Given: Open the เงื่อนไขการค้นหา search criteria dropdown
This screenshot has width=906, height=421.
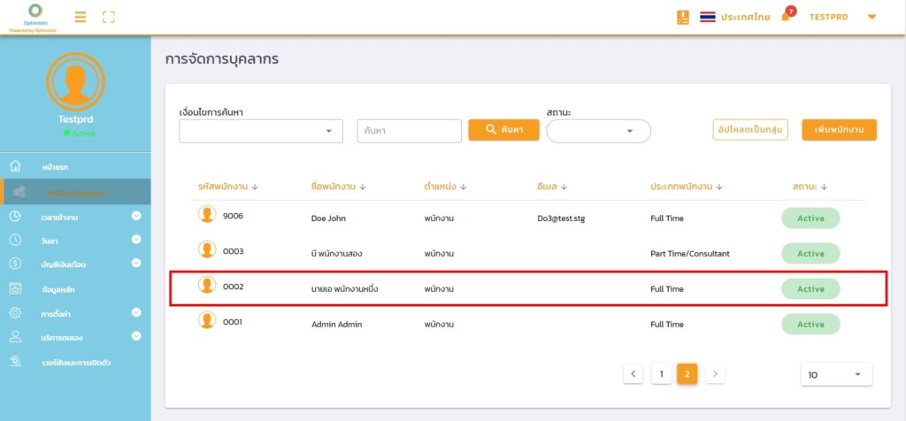Looking at the screenshot, I should click(x=260, y=131).
